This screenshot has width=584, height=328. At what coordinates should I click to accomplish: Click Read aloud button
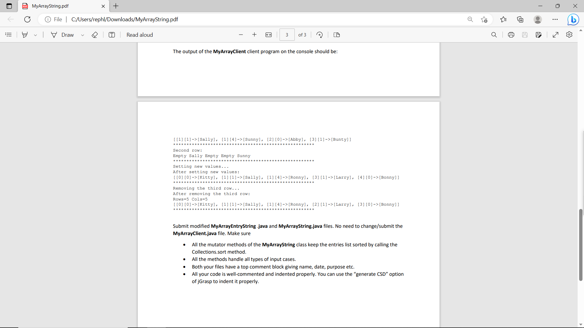140,35
